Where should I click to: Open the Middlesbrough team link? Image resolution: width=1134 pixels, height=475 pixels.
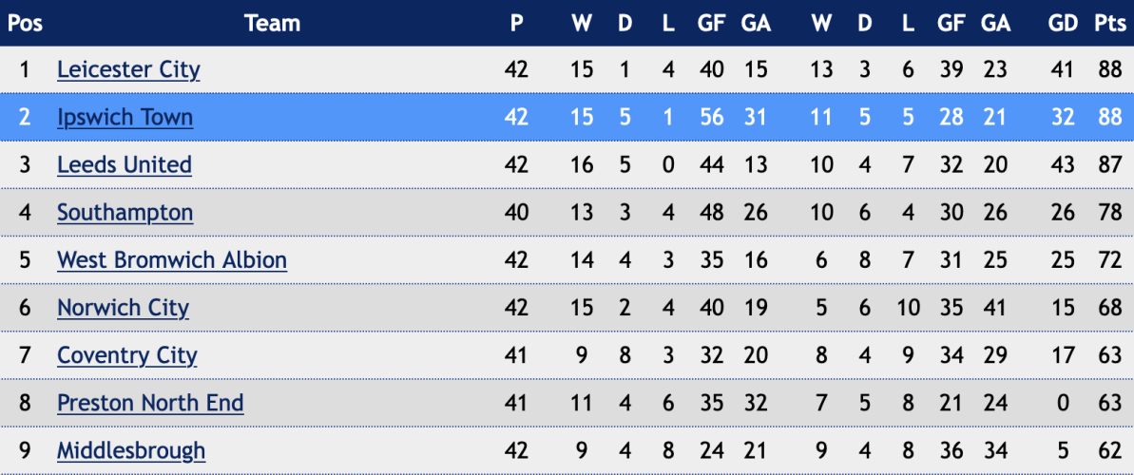(x=131, y=451)
